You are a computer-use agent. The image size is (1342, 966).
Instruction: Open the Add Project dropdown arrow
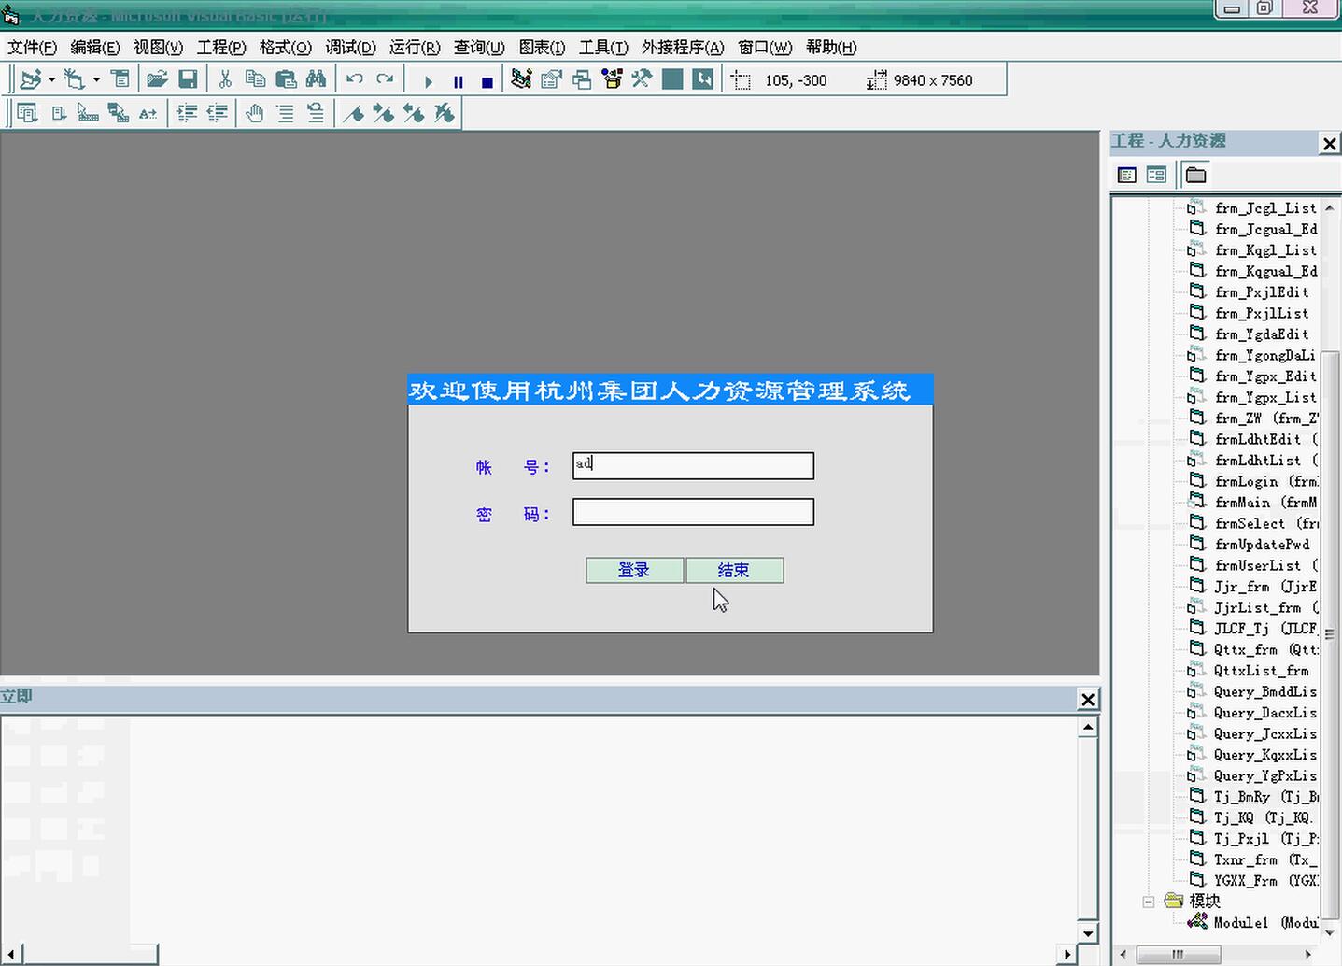click(x=51, y=80)
